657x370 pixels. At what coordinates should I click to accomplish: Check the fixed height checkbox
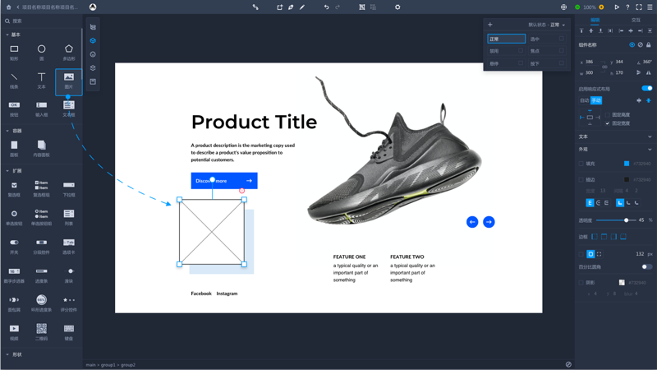click(x=607, y=114)
